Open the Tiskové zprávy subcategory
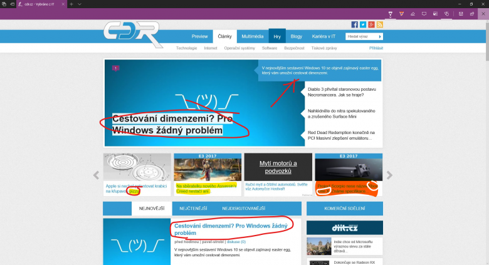 coord(324,48)
